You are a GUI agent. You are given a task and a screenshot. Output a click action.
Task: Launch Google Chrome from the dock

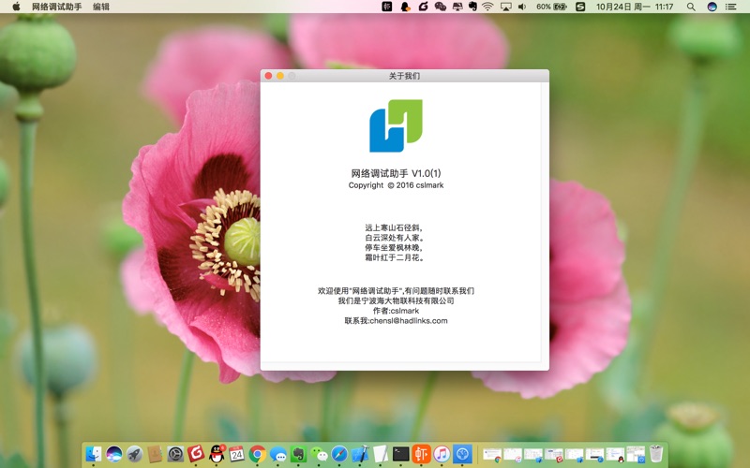(257, 454)
